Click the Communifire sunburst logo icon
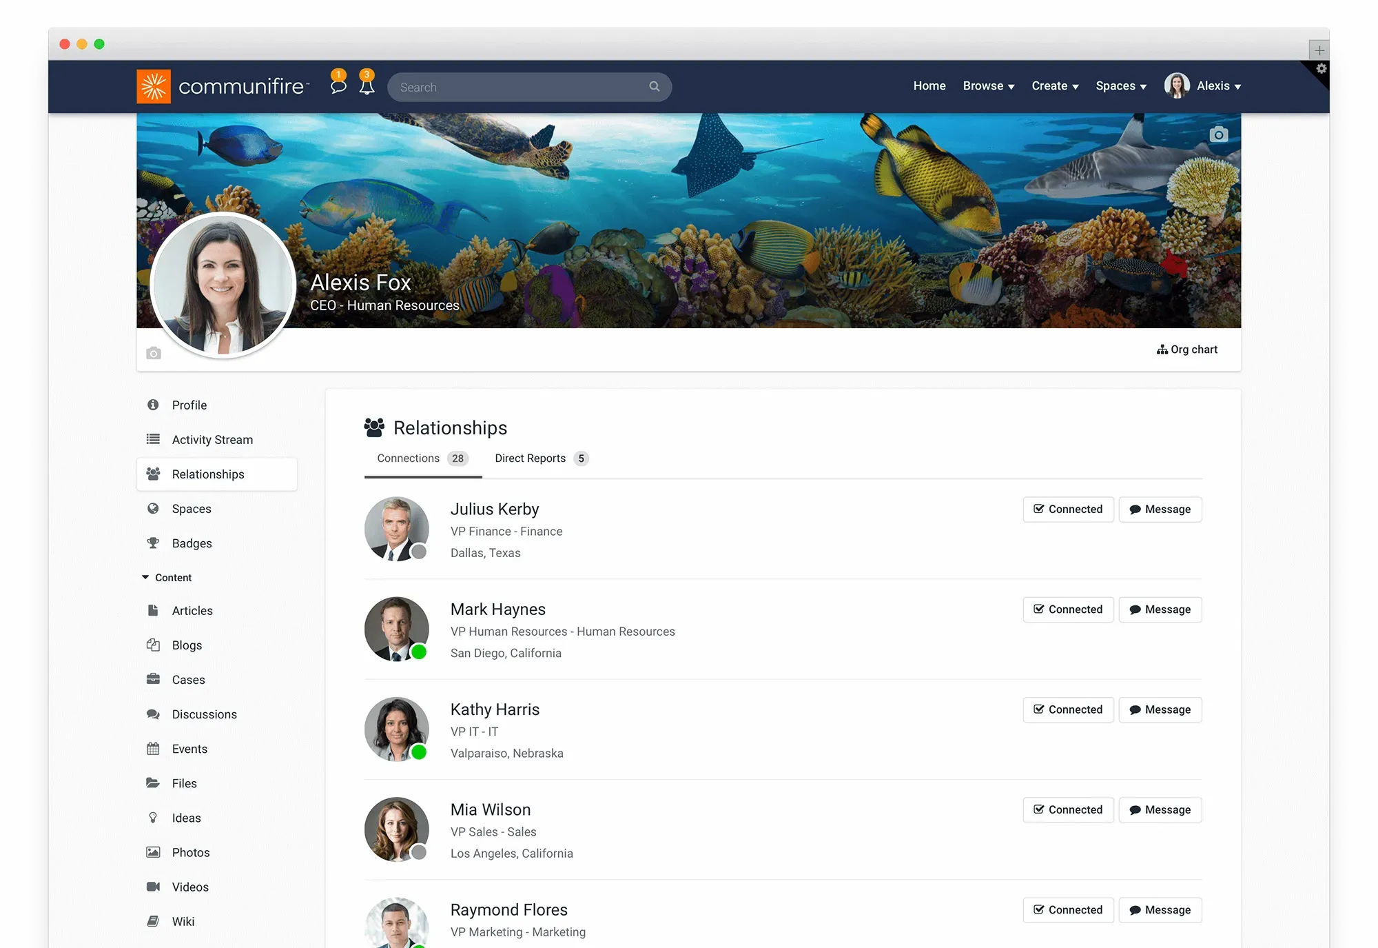 click(154, 86)
